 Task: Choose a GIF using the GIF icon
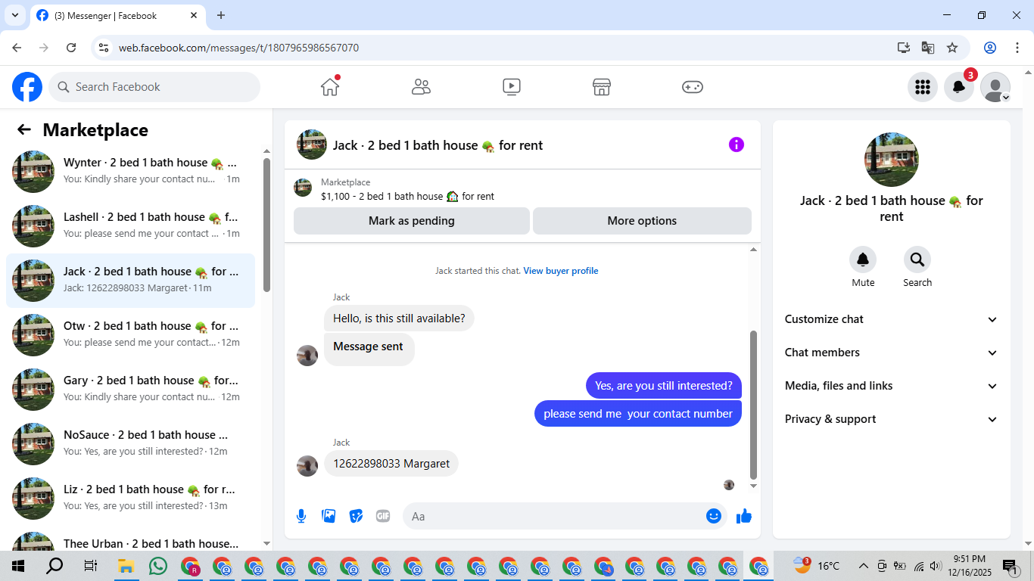click(x=383, y=516)
